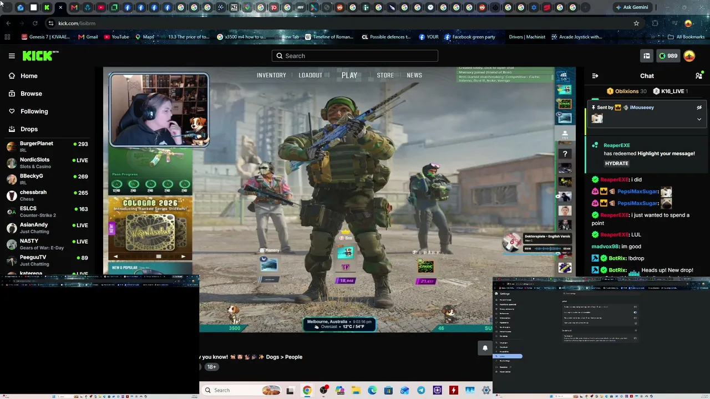Viewport: 710px width, 399px height.
Task: Click the in-stream INVENTORY tab
Action: point(271,75)
